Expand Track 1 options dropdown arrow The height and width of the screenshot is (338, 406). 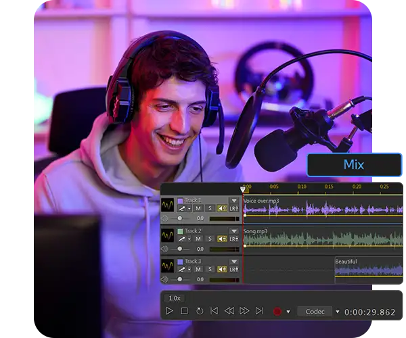[x=234, y=201]
